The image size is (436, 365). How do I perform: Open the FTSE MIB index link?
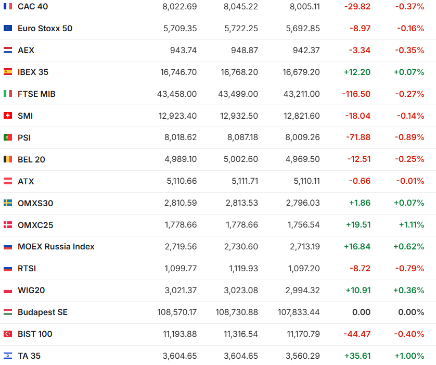tap(36, 94)
